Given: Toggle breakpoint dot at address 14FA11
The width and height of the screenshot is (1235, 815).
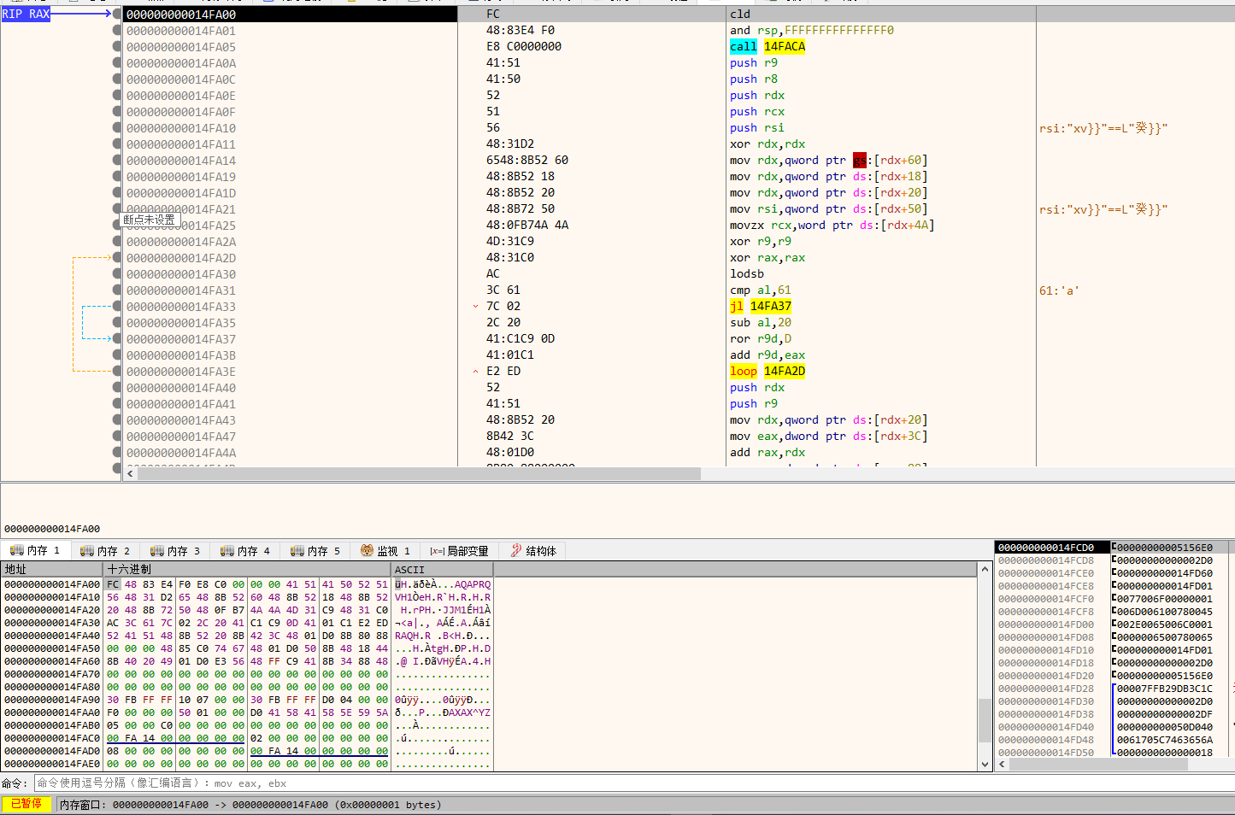Looking at the screenshot, I should click(x=117, y=144).
